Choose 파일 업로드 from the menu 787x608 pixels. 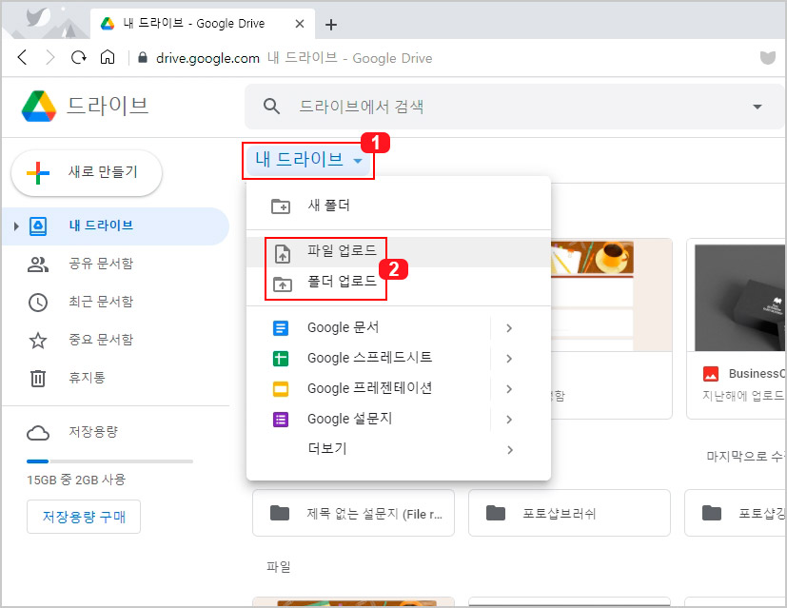tap(399, 252)
